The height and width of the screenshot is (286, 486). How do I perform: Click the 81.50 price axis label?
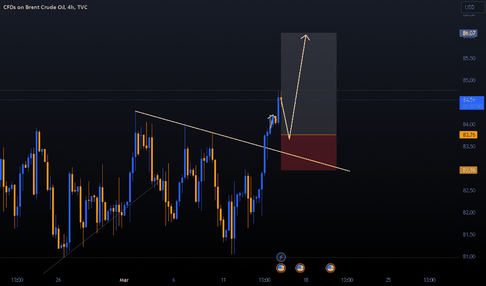[469, 235]
